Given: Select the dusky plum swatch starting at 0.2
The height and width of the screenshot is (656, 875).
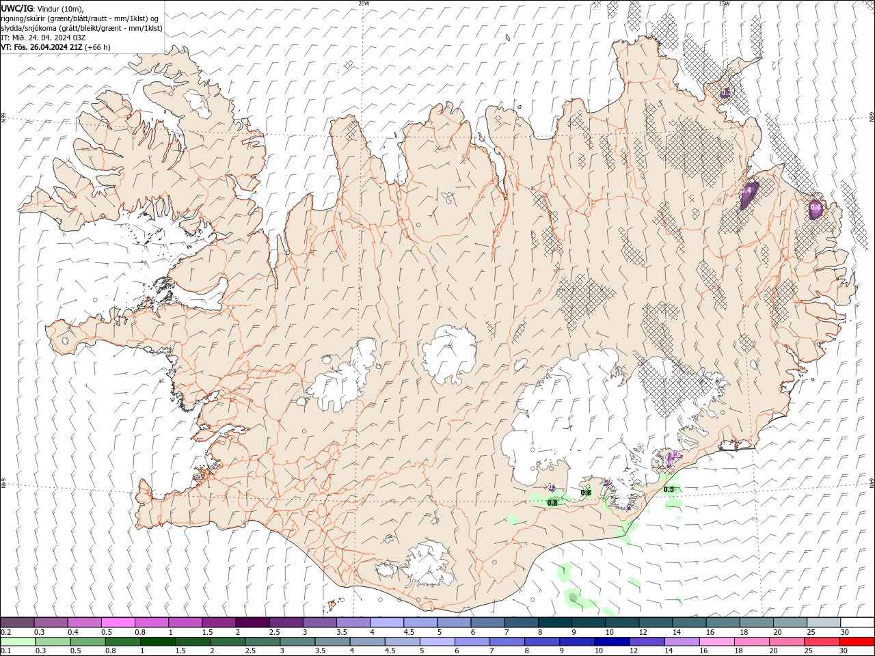Looking at the screenshot, I should pyautogui.click(x=17, y=622).
